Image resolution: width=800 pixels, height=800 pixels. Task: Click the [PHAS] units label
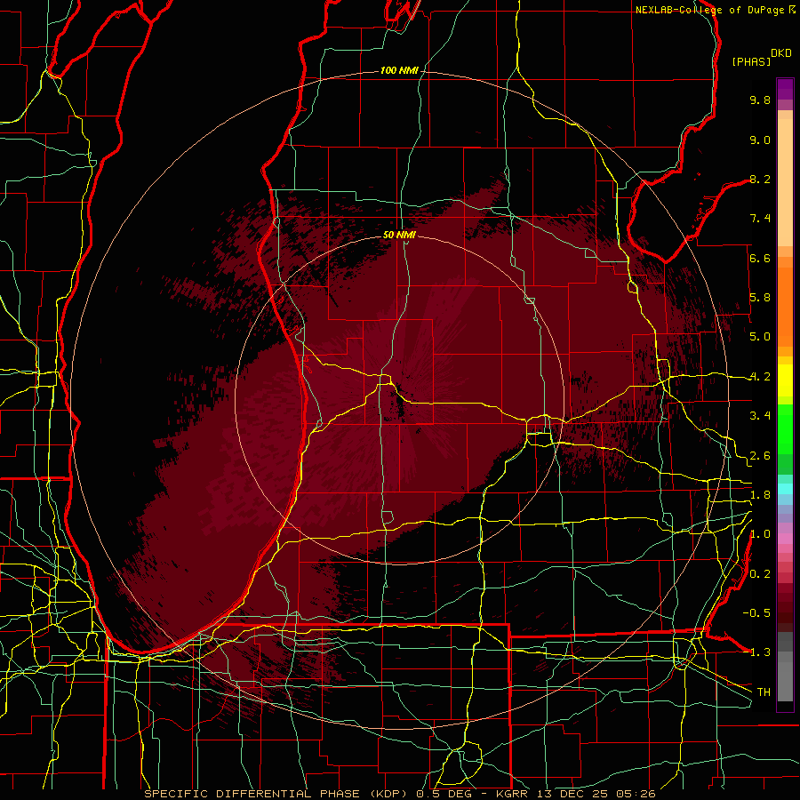(751, 61)
